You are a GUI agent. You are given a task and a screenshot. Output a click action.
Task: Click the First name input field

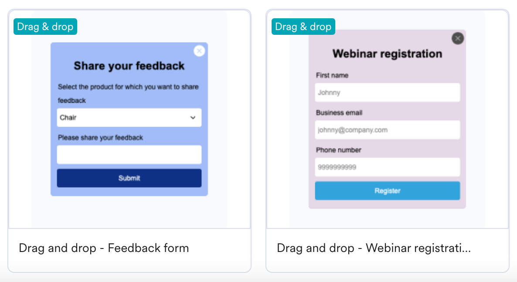(387, 92)
